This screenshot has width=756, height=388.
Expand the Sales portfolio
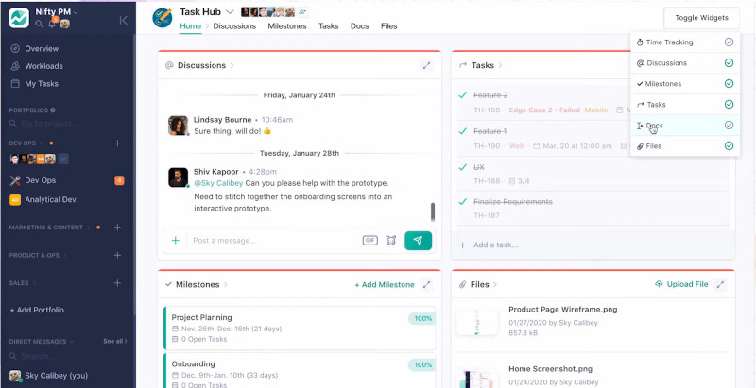(35, 283)
